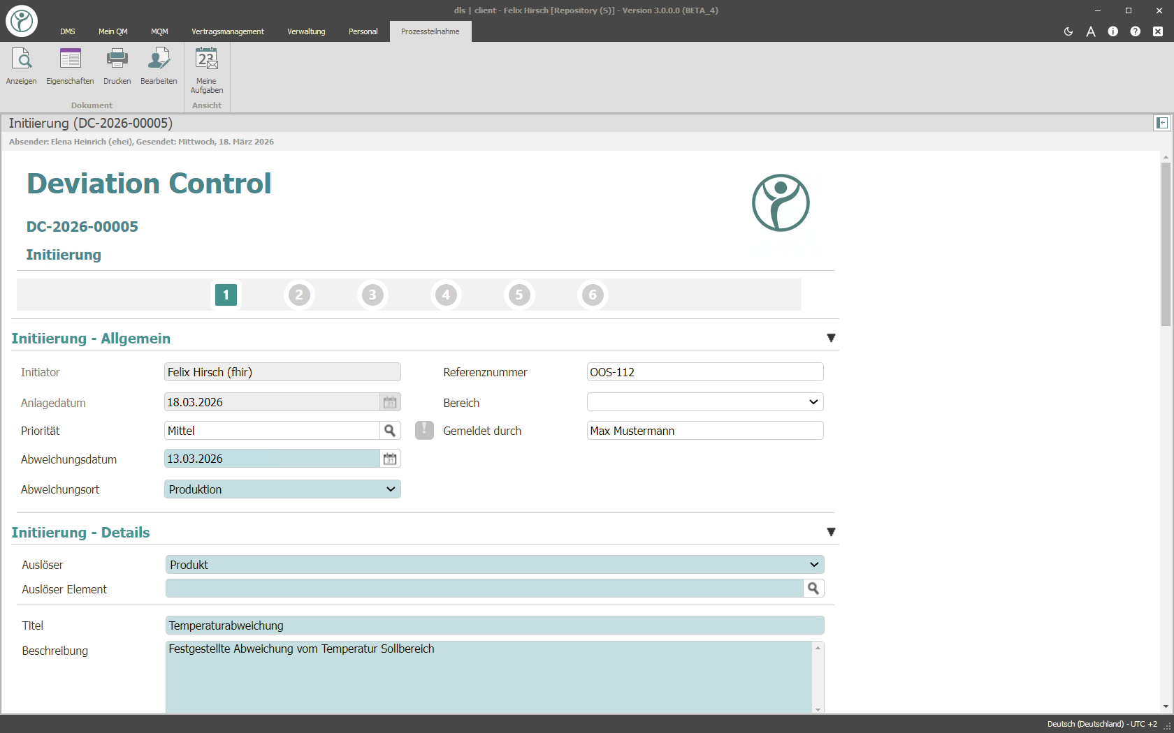Image resolution: width=1174 pixels, height=733 pixels.
Task: Open calendar picker for Anlagedatum
Action: tap(390, 402)
